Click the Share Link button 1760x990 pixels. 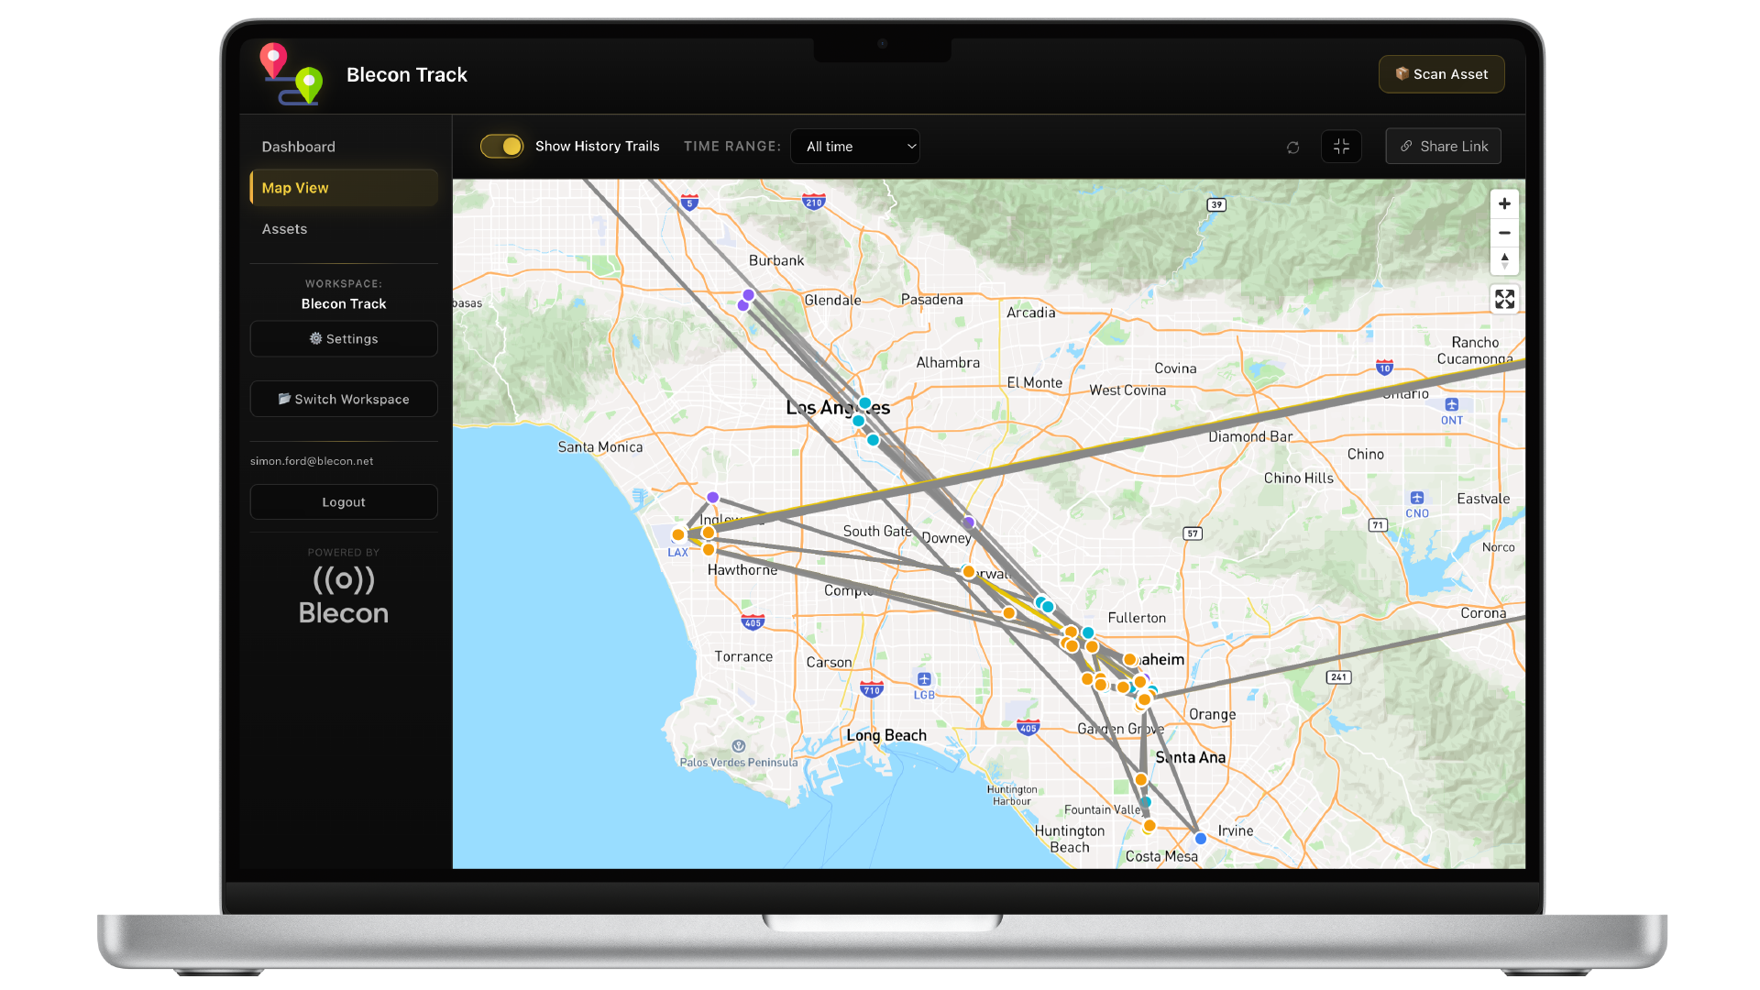pos(1443,147)
